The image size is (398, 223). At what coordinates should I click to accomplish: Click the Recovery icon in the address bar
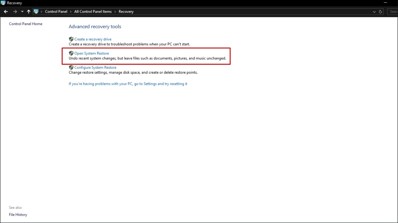pos(36,12)
